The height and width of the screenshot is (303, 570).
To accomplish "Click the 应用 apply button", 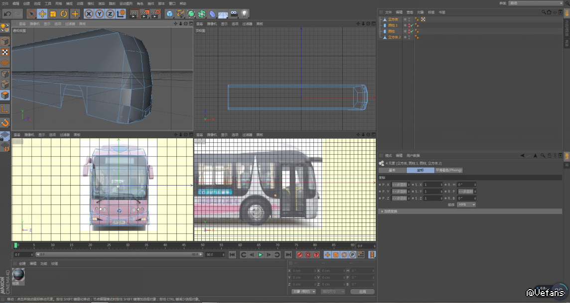I will [362, 292].
